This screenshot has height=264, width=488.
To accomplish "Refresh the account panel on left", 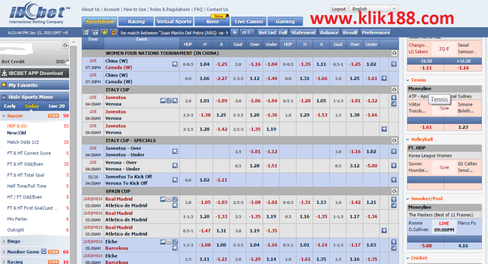I will [65, 45].
